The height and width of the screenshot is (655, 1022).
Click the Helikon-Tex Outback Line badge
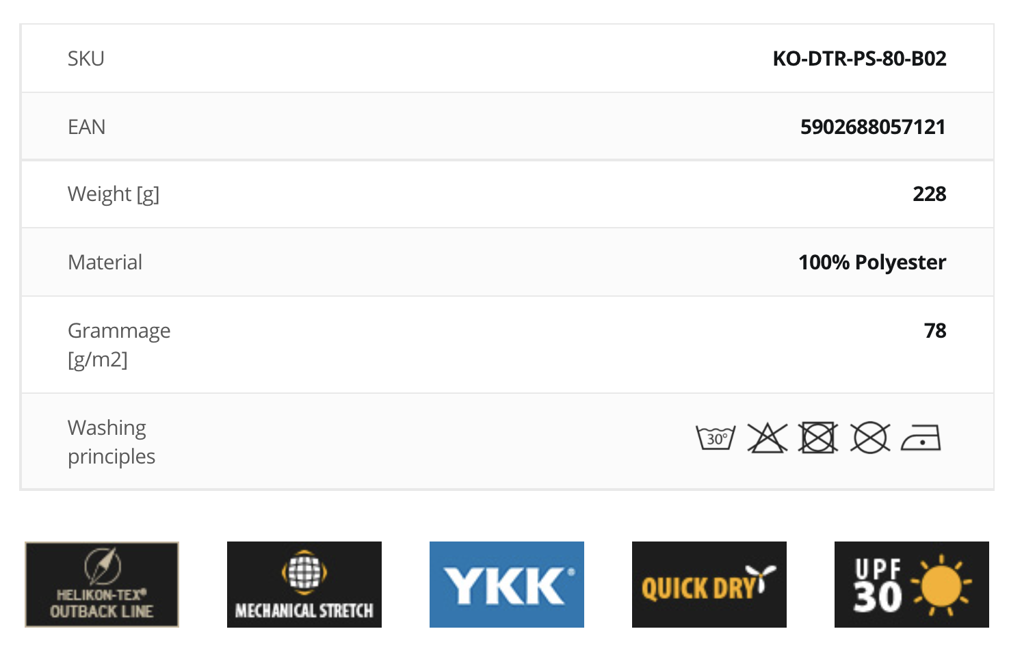click(x=102, y=585)
